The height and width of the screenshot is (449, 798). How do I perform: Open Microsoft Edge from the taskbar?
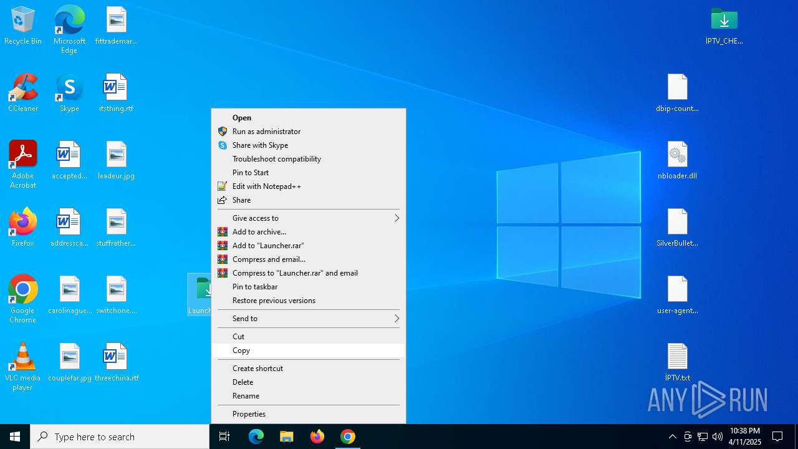(256, 437)
